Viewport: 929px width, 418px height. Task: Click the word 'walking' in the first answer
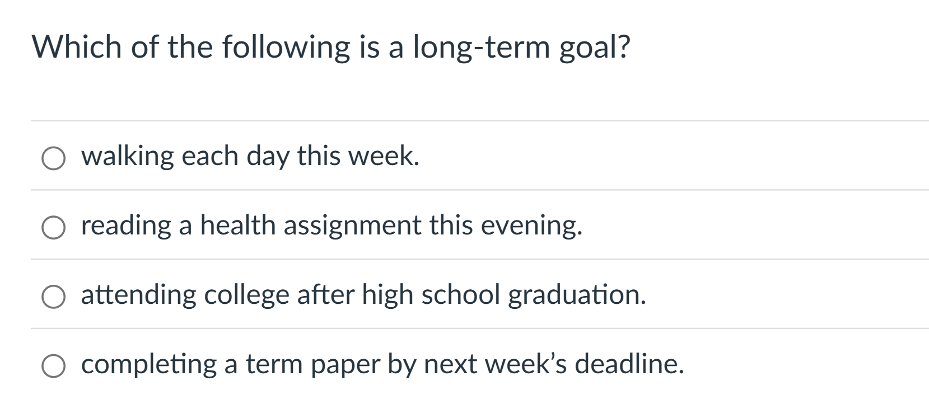tap(128, 157)
